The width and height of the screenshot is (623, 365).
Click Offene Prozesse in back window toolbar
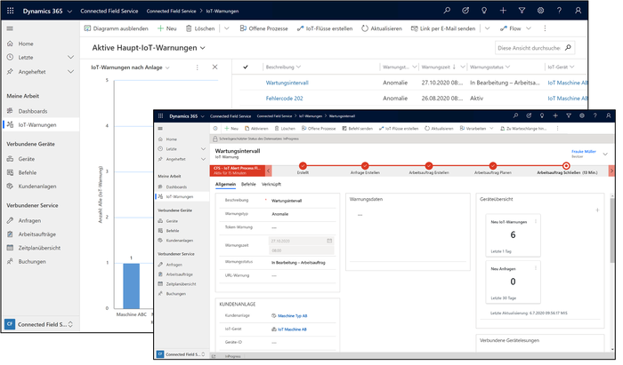click(263, 28)
